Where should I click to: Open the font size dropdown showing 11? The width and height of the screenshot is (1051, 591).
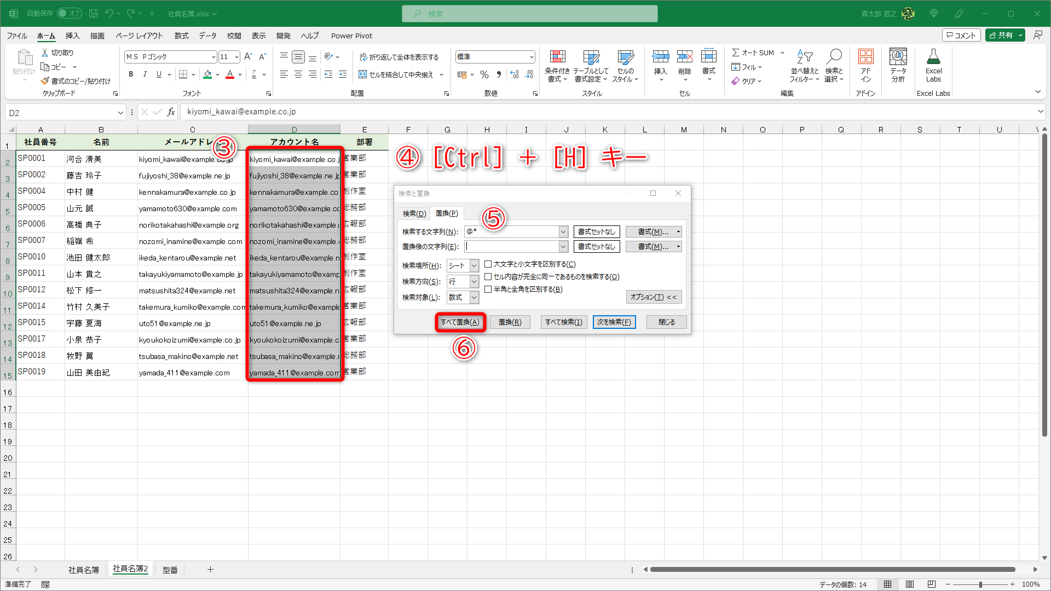(236, 56)
